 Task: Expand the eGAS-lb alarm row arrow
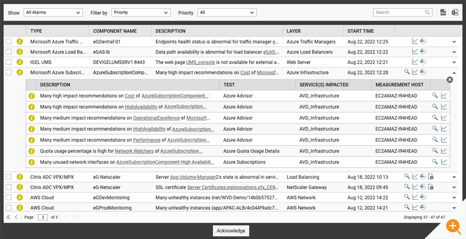click(454, 52)
